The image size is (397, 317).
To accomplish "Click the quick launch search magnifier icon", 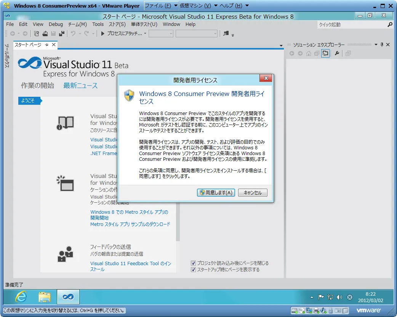I will (x=390, y=24).
